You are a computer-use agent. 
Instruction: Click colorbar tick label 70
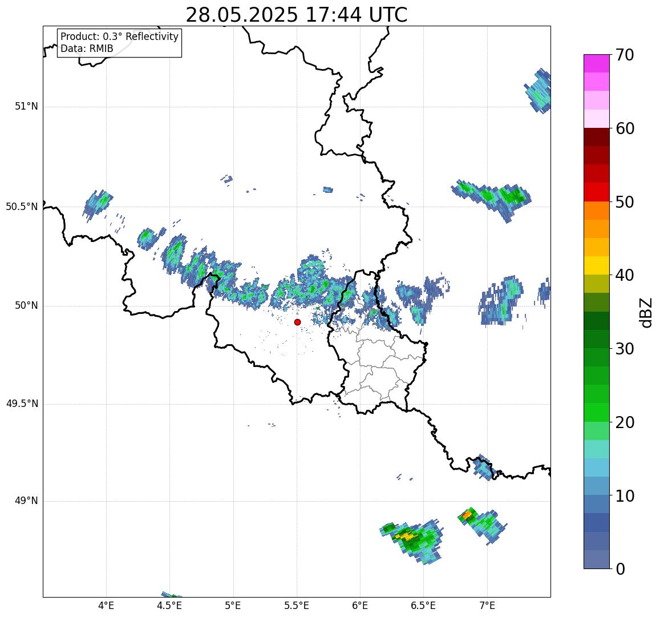pyautogui.click(x=624, y=55)
